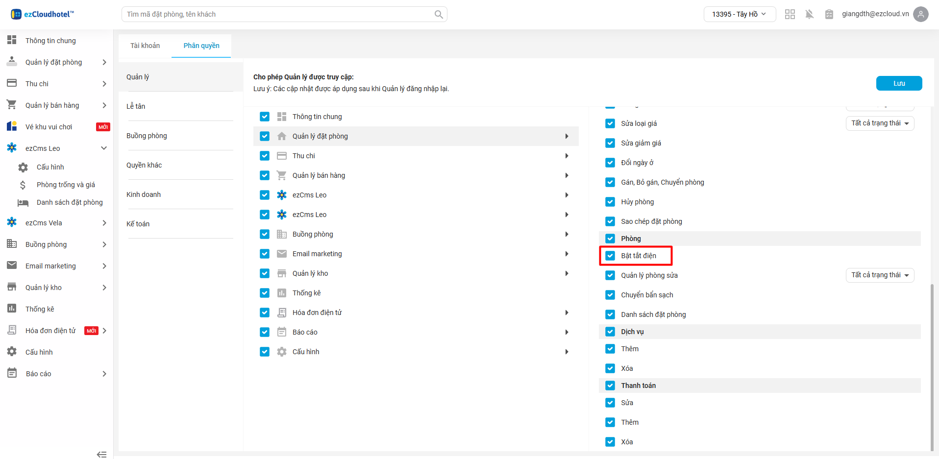
Task: Expand Quản lý kho permission arrow
Action: pyautogui.click(x=567, y=273)
